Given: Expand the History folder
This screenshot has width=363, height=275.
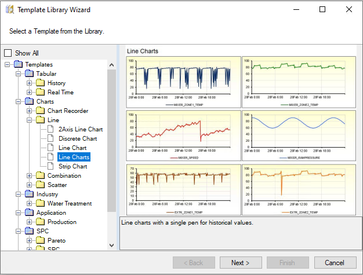Looking at the screenshot, I should coord(30,83).
